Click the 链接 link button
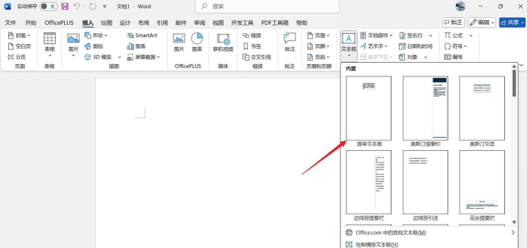 251,35
